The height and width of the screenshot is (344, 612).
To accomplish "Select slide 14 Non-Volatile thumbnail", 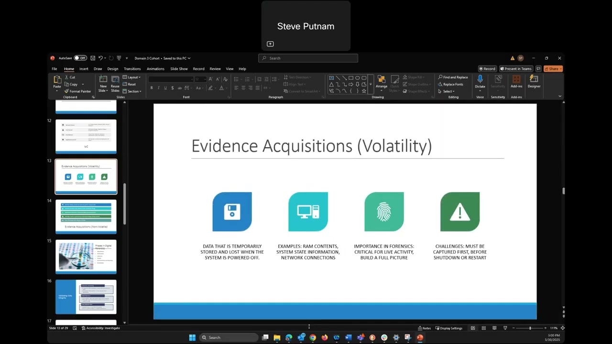I will (x=86, y=217).
